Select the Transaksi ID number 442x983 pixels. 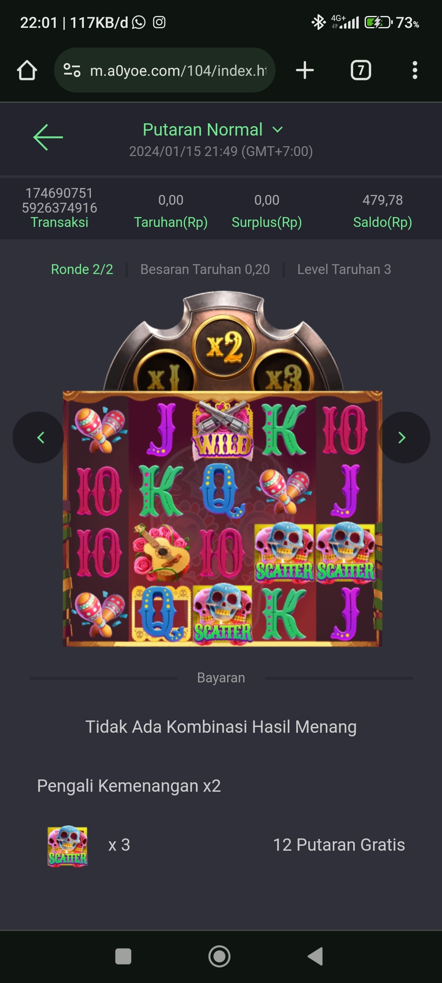point(59,200)
